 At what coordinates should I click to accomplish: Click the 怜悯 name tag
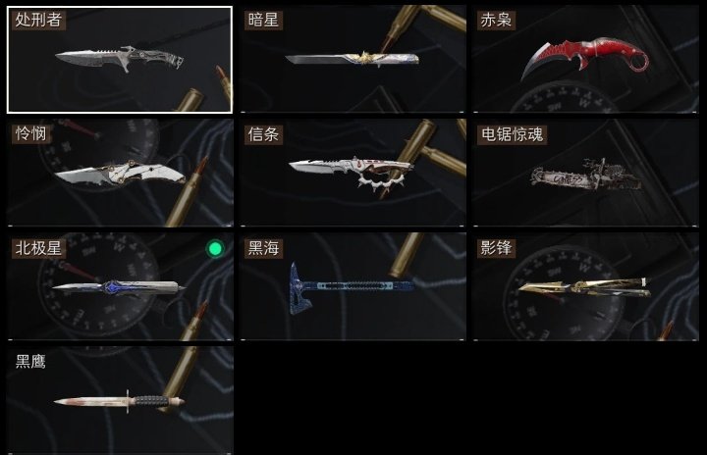click(x=30, y=133)
